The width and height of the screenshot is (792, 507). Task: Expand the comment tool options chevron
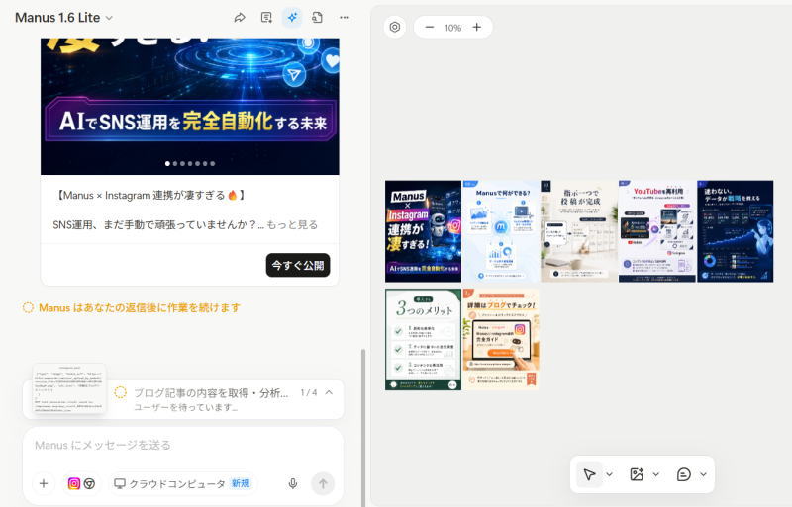[703, 474]
